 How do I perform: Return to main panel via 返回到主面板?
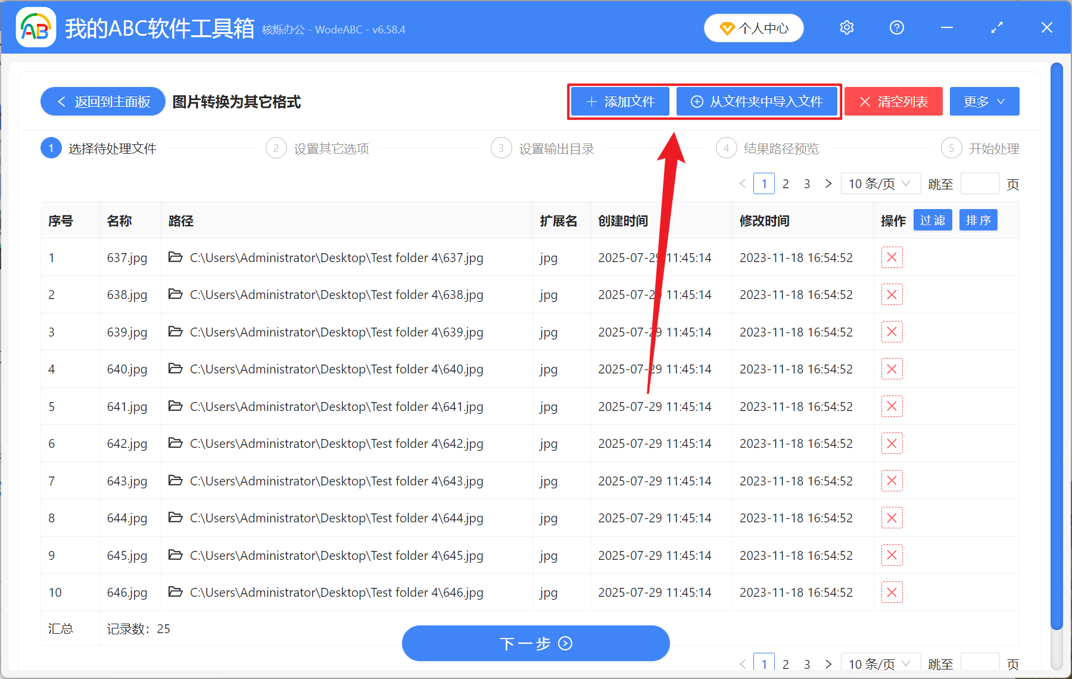point(102,101)
